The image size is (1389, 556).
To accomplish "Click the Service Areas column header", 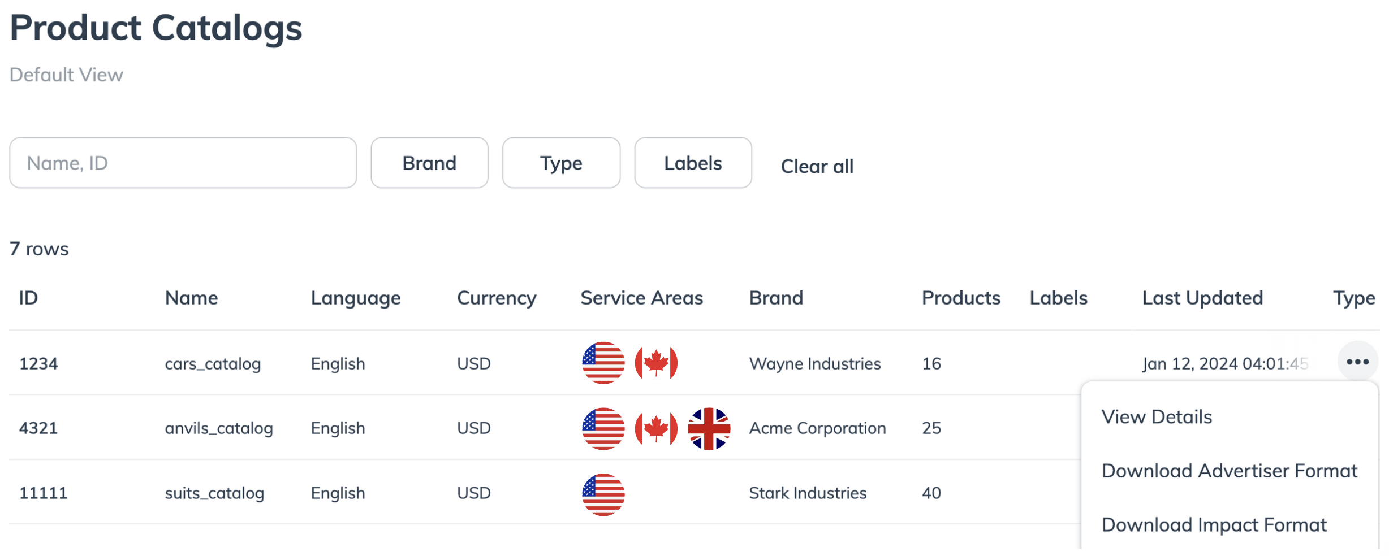I will (641, 298).
